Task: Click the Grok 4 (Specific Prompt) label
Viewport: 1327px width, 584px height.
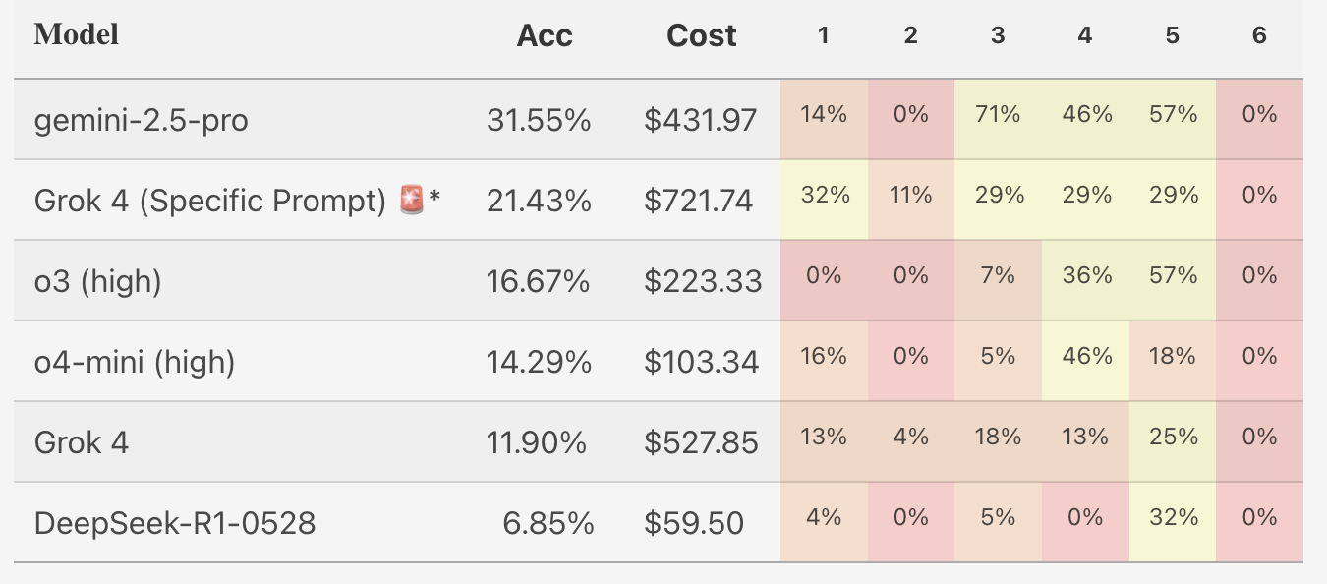Action: [x=209, y=201]
